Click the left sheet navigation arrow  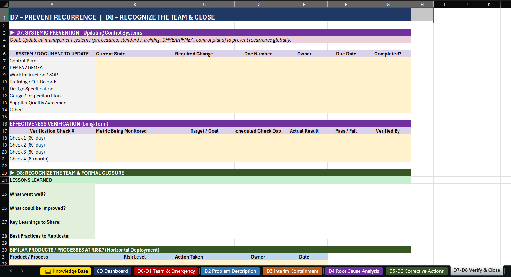pos(11,270)
